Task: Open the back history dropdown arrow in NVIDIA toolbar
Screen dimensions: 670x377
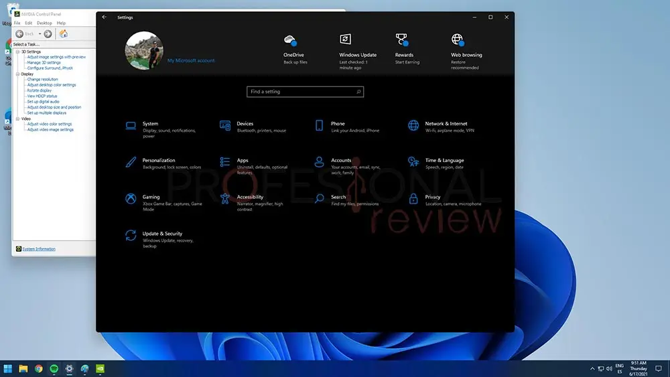Action: pyautogui.click(x=40, y=33)
